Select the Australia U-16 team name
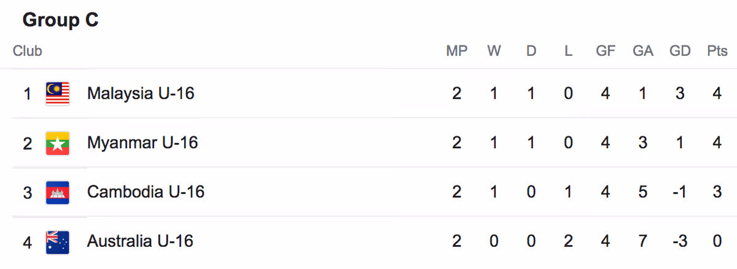The image size is (737, 269). pos(140,241)
